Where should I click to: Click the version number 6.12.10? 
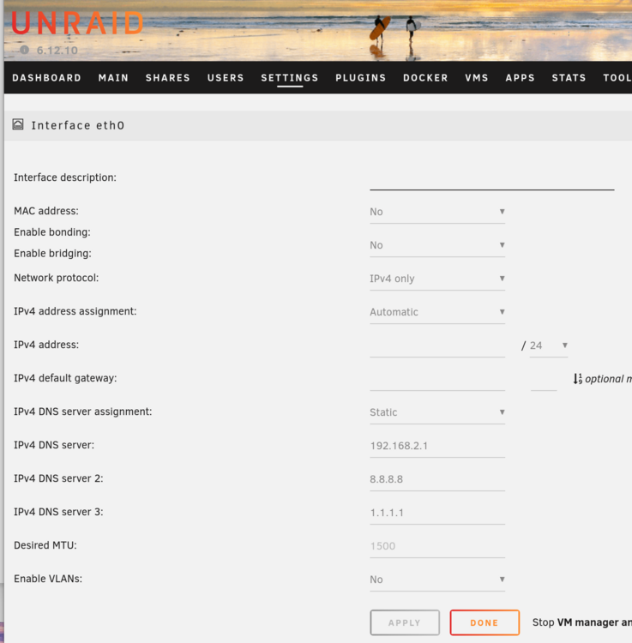[57, 51]
